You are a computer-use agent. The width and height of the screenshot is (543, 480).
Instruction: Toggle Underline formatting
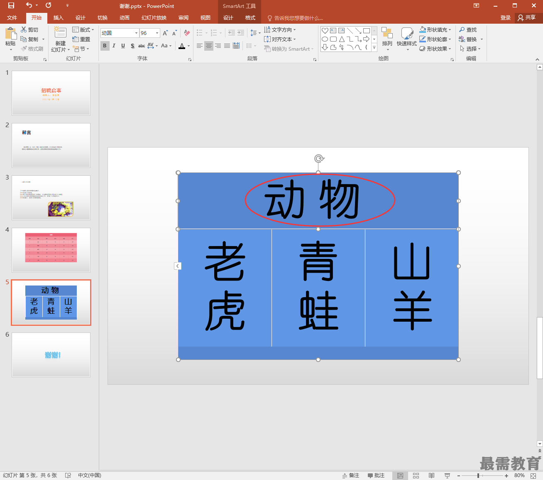123,46
